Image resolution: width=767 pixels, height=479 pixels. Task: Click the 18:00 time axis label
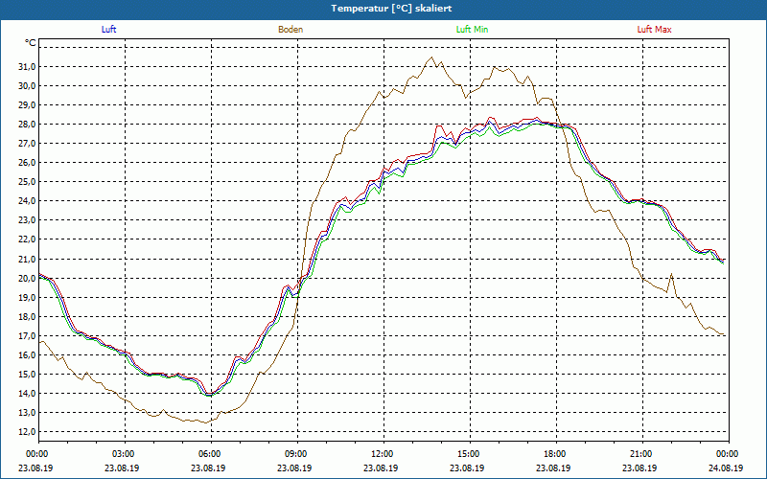pos(554,454)
